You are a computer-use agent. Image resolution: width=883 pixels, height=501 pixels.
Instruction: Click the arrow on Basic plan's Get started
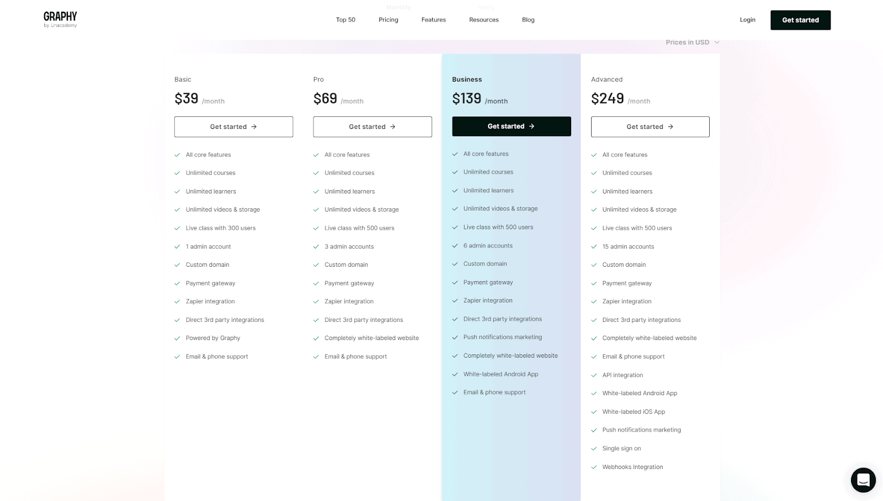(x=254, y=127)
